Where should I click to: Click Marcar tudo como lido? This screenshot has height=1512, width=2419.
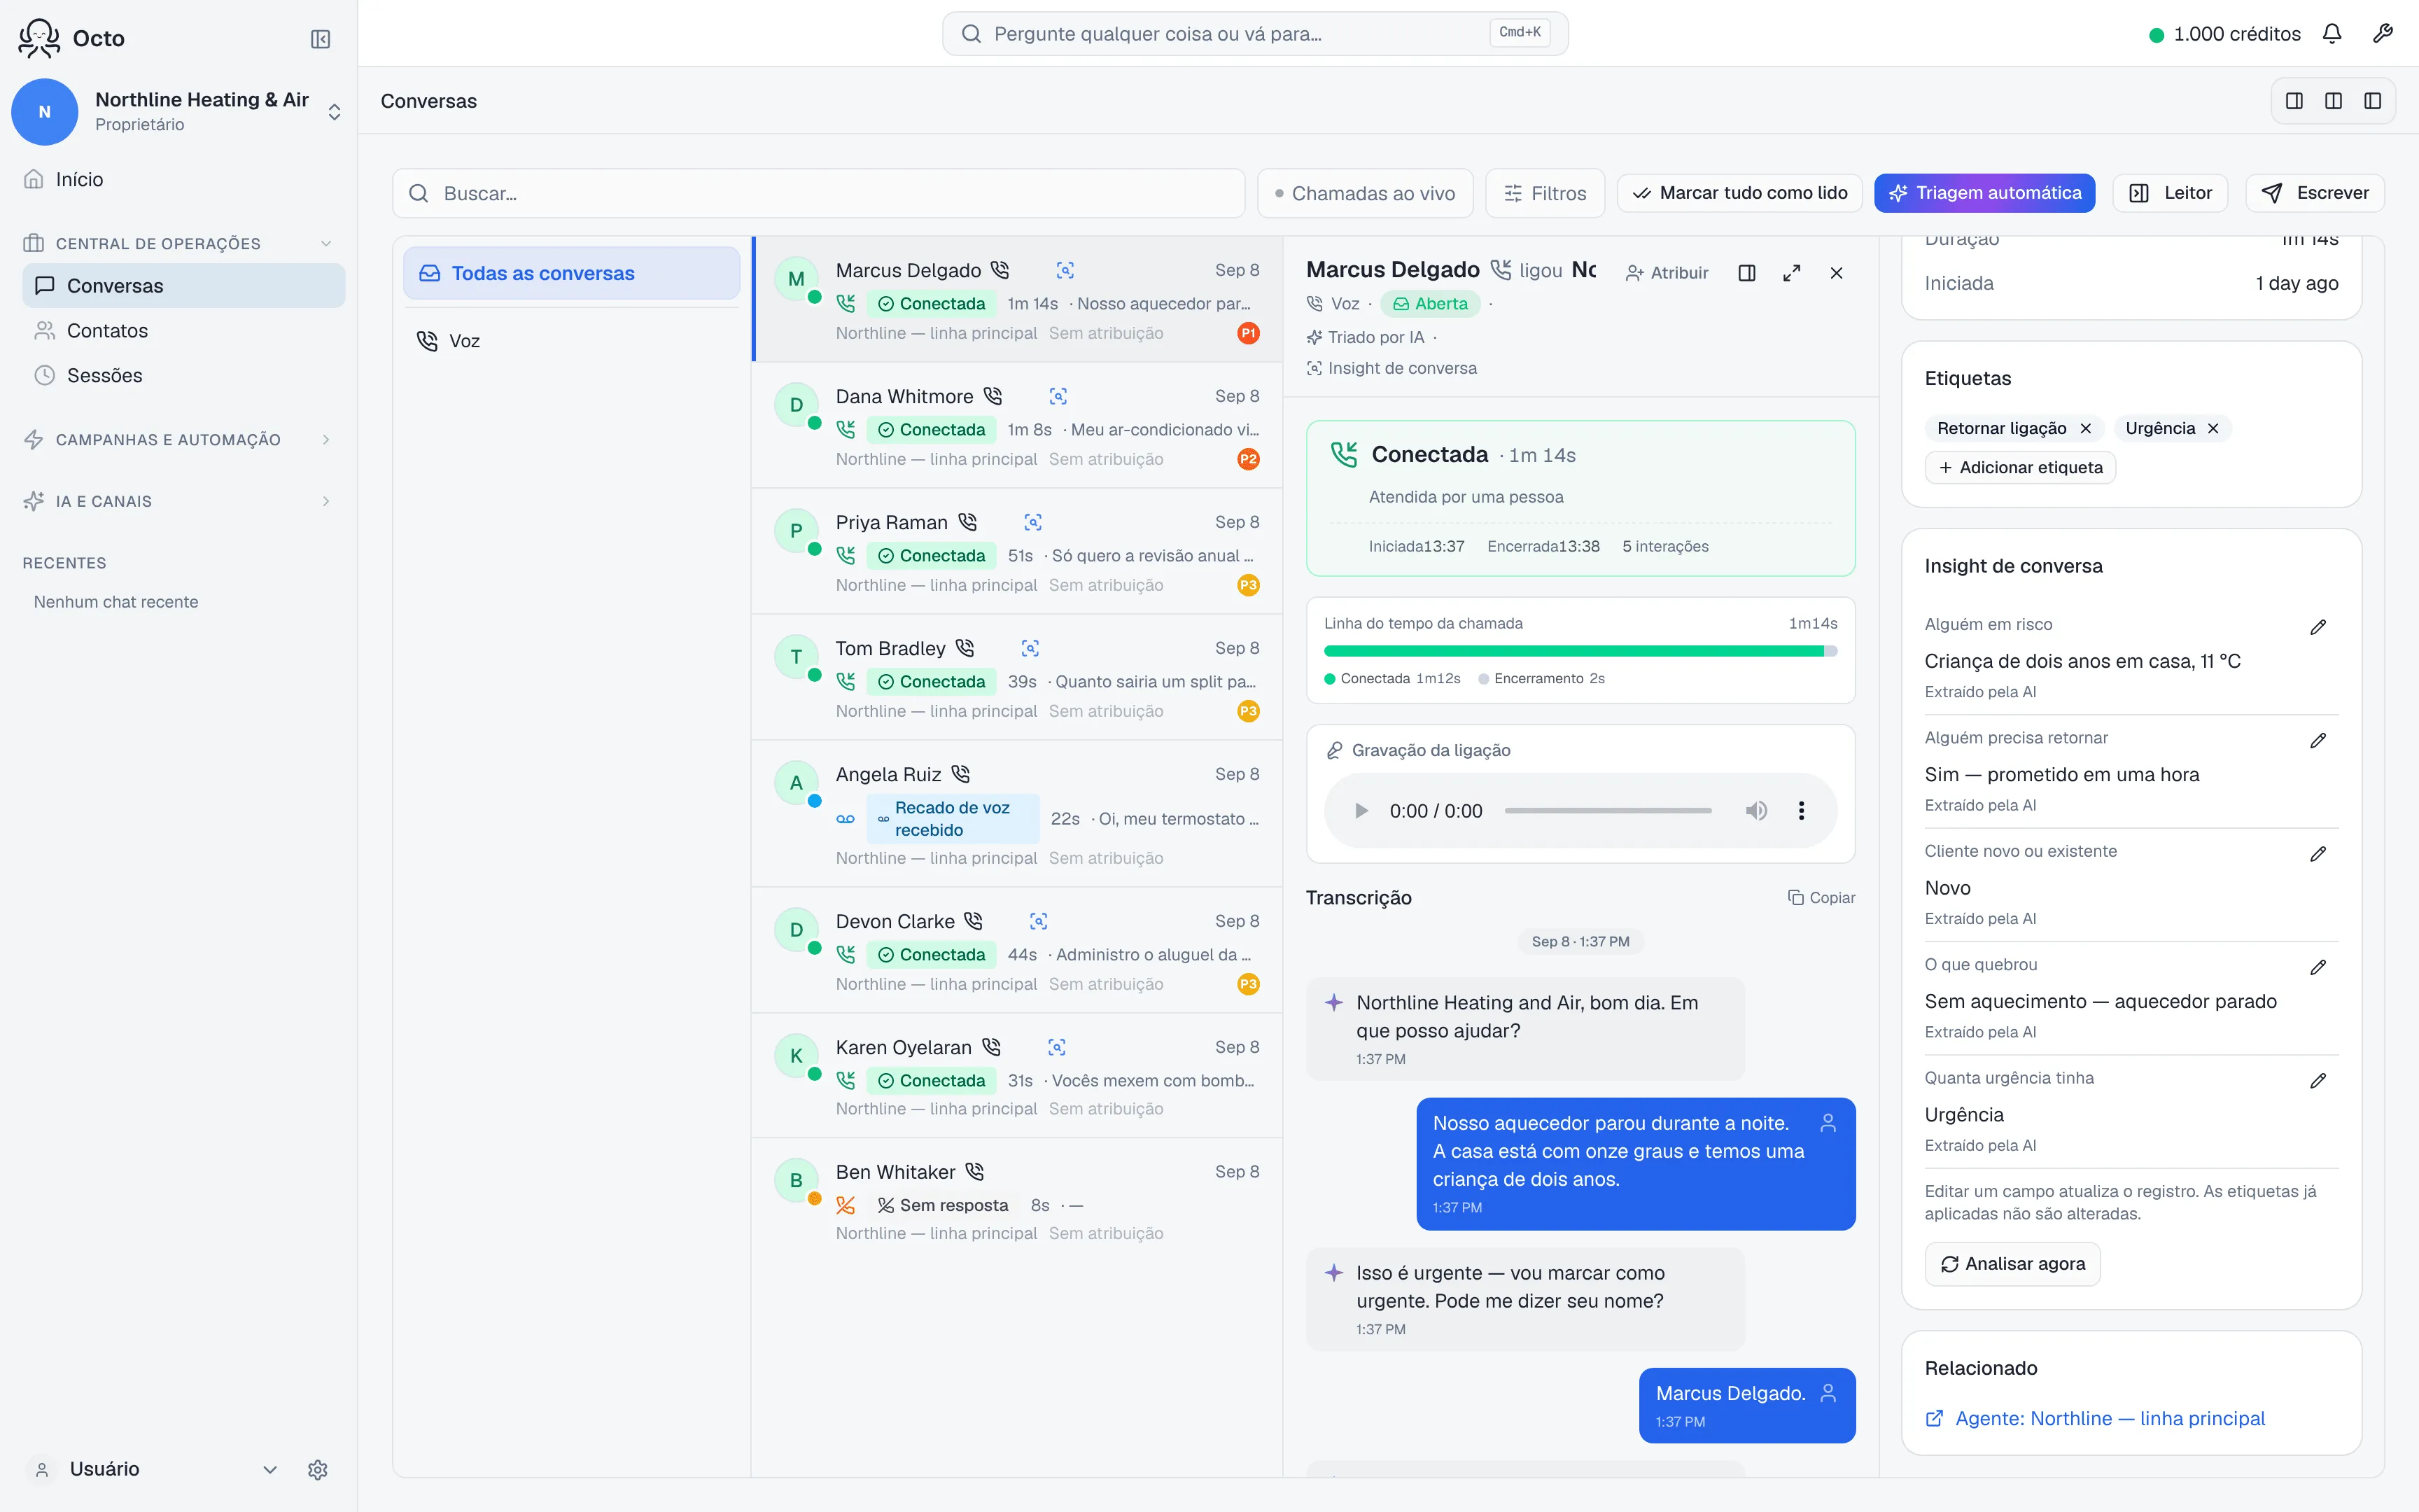(x=1739, y=193)
